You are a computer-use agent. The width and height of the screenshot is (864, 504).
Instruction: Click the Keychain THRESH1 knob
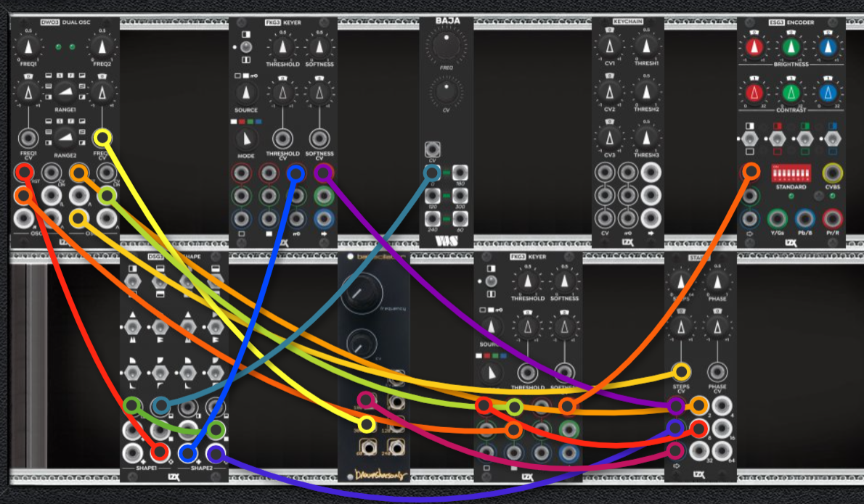point(646,46)
